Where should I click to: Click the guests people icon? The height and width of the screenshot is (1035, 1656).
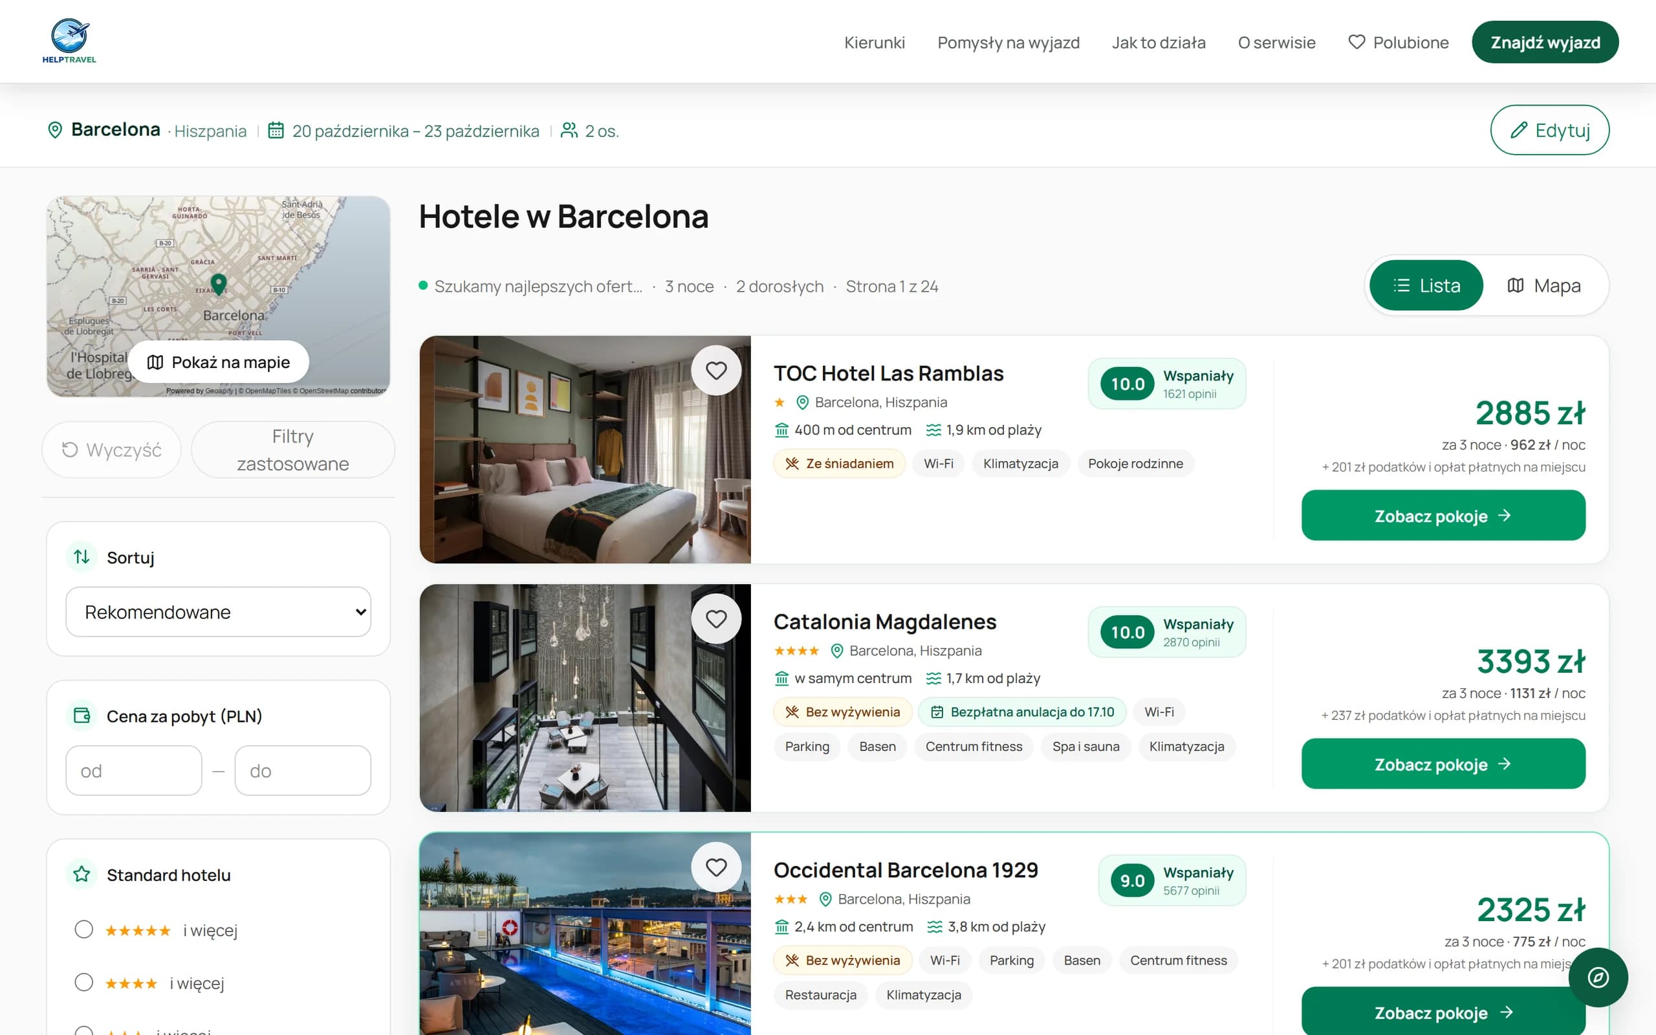click(569, 130)
